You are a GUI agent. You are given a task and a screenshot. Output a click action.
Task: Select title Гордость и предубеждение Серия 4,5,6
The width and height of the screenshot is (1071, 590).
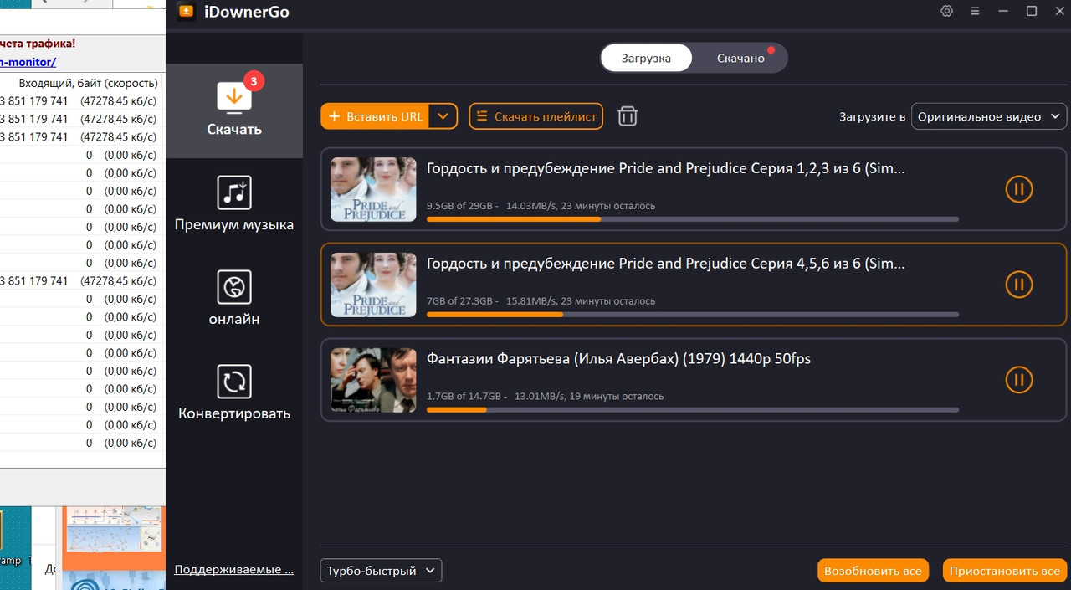pos(666,264)
